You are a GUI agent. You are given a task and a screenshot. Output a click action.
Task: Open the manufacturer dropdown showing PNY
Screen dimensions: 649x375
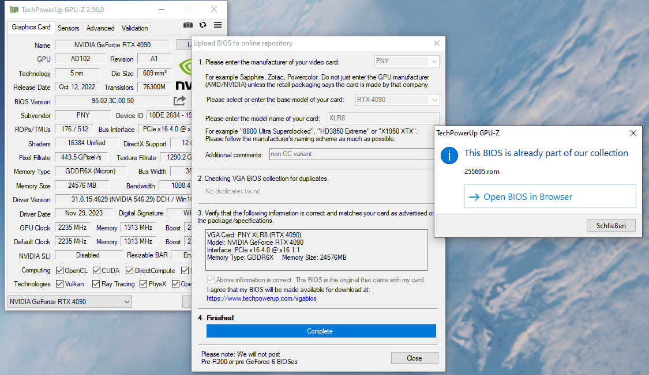point(407,61)
